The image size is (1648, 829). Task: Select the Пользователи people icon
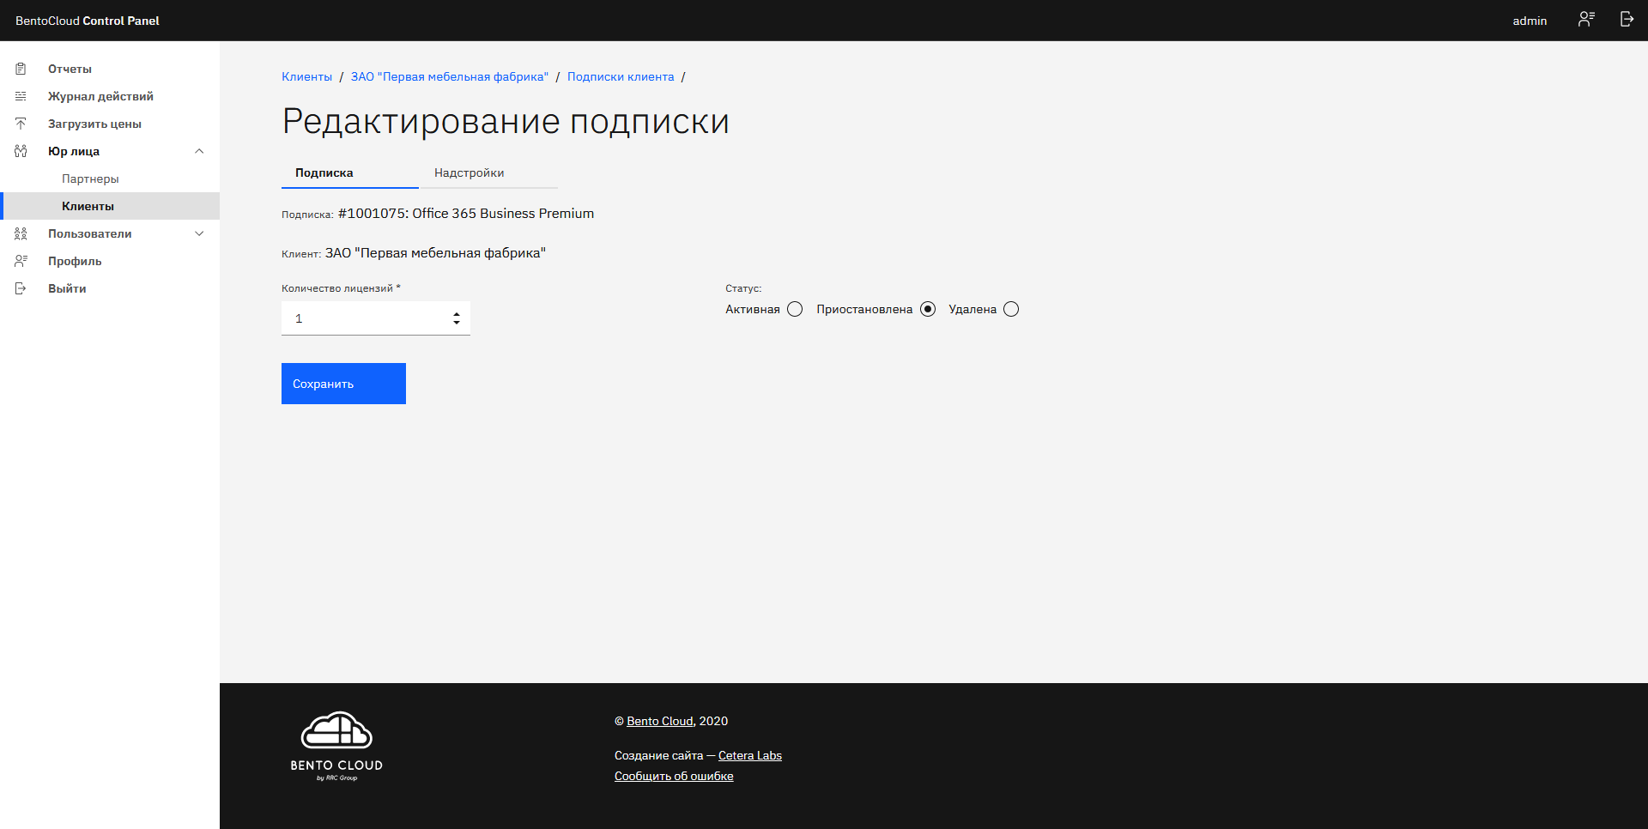point(21,233)
